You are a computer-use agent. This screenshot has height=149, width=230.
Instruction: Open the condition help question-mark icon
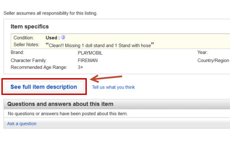point(63,37)
